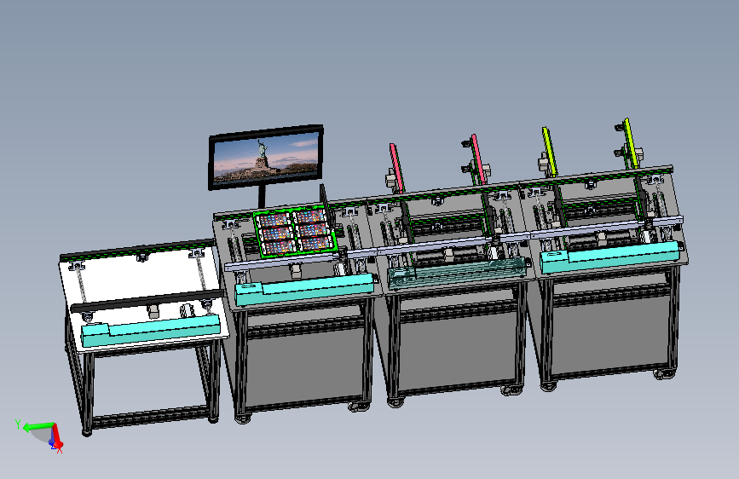This screenshot has width=739, height=479.
Task: Pick the black crossbar on the white tabletop
Action: pyautogui.click(x=147, y=301)
